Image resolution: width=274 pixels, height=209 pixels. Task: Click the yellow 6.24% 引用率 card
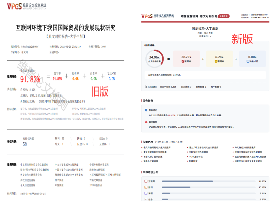pyautogui.click(x=219, y=59)
